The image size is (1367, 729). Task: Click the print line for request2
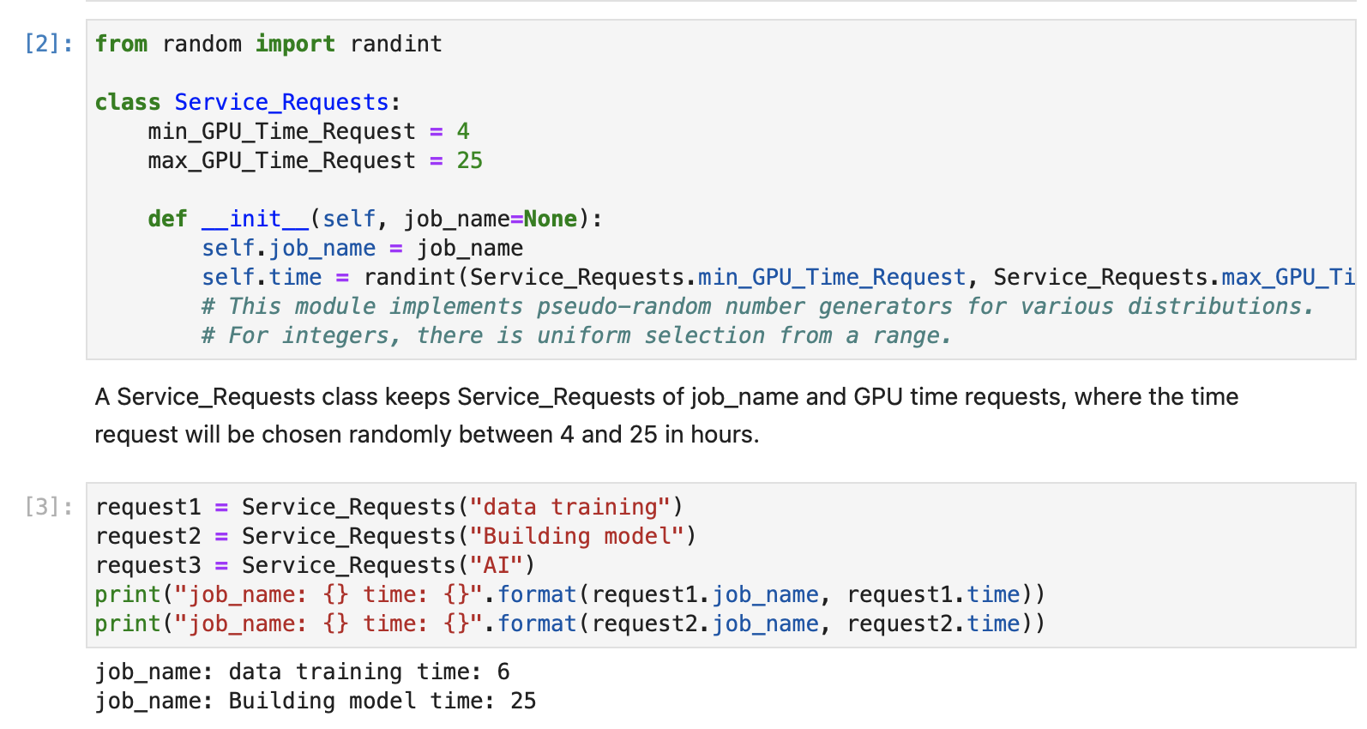pyautogui.click(x=569, y=624)
